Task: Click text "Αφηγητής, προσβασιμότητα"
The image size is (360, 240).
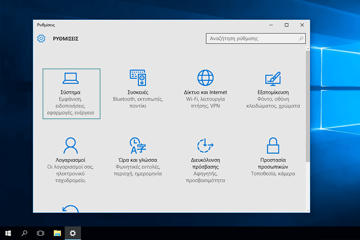Action: tap(205, 177)
